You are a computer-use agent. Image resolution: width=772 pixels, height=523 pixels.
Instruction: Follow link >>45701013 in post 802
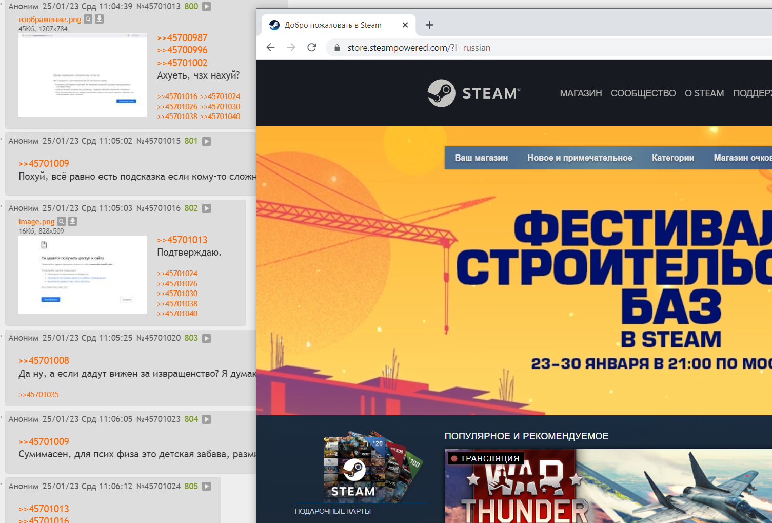click(x=182, y=240)
